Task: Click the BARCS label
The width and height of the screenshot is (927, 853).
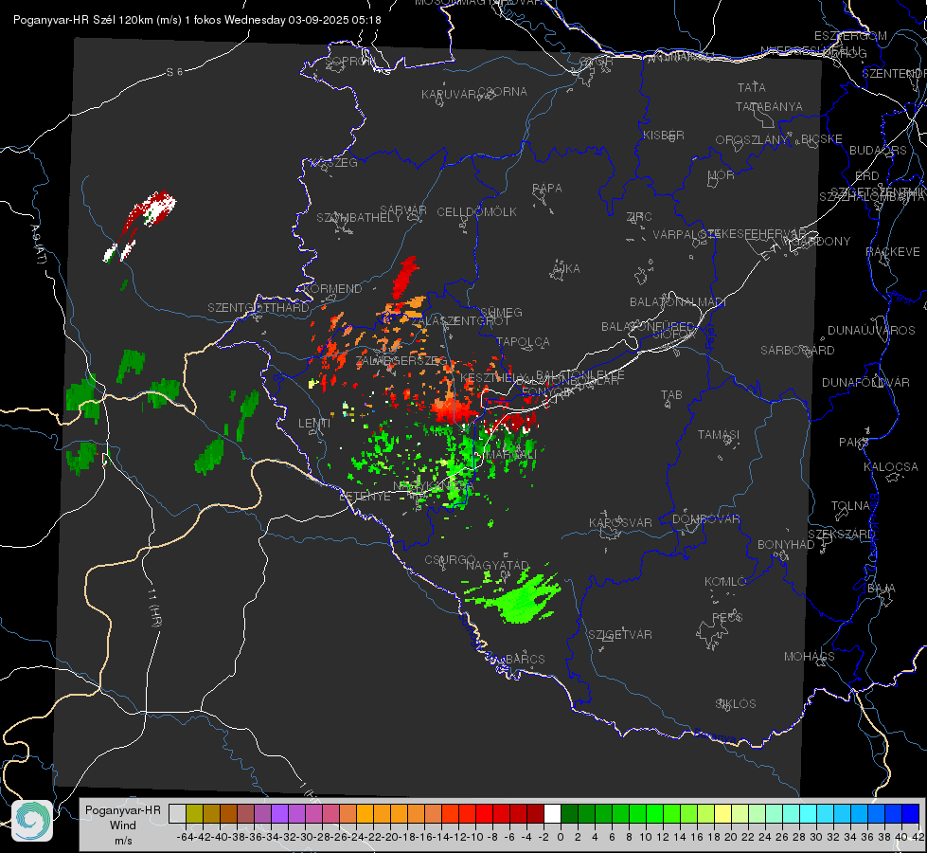Action: click(526, 659)
